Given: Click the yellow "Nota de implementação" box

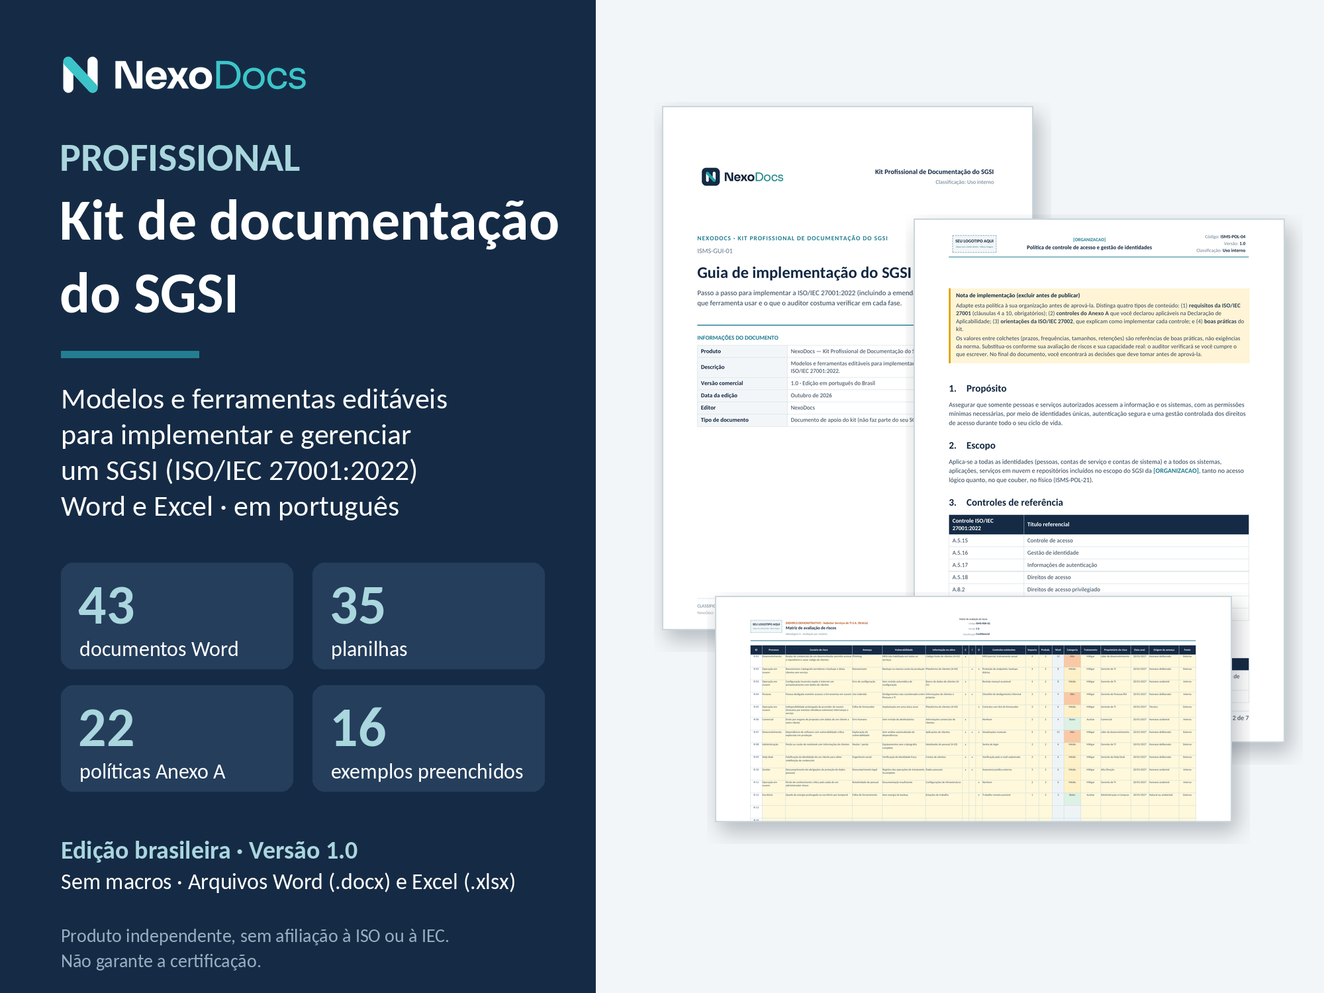Looking at the screenshot, I should [x=1099, y=326].
